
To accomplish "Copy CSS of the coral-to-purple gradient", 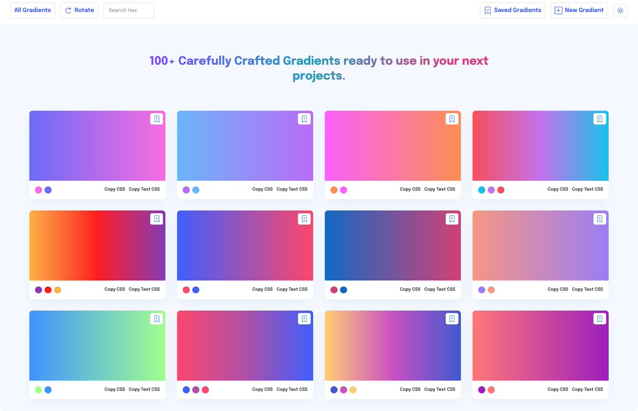I will click(558, 389).
